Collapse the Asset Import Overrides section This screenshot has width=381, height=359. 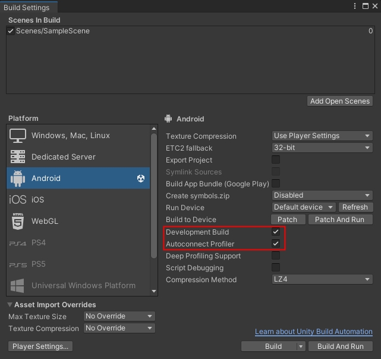pyautogui.click(x=10, y=305)
